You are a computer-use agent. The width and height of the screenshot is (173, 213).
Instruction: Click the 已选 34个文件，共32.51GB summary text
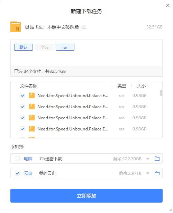40,71
